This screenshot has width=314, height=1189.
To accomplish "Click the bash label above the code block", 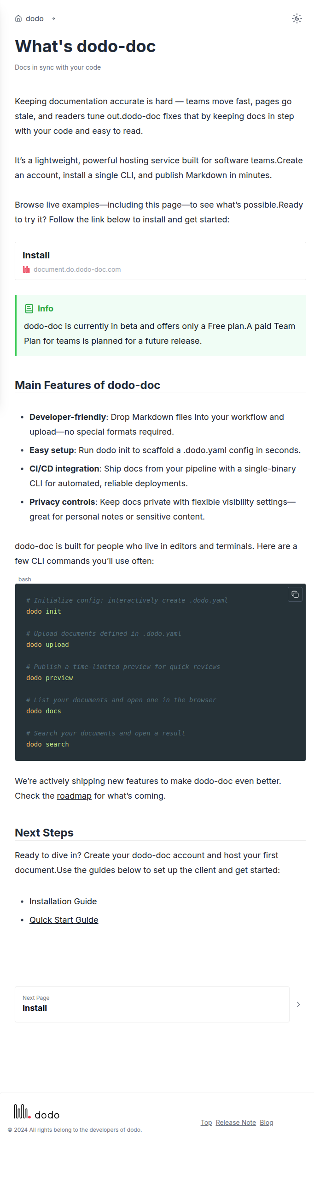I will tap(25, 579).
